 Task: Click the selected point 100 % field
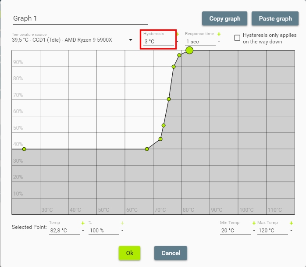(104, 231)
